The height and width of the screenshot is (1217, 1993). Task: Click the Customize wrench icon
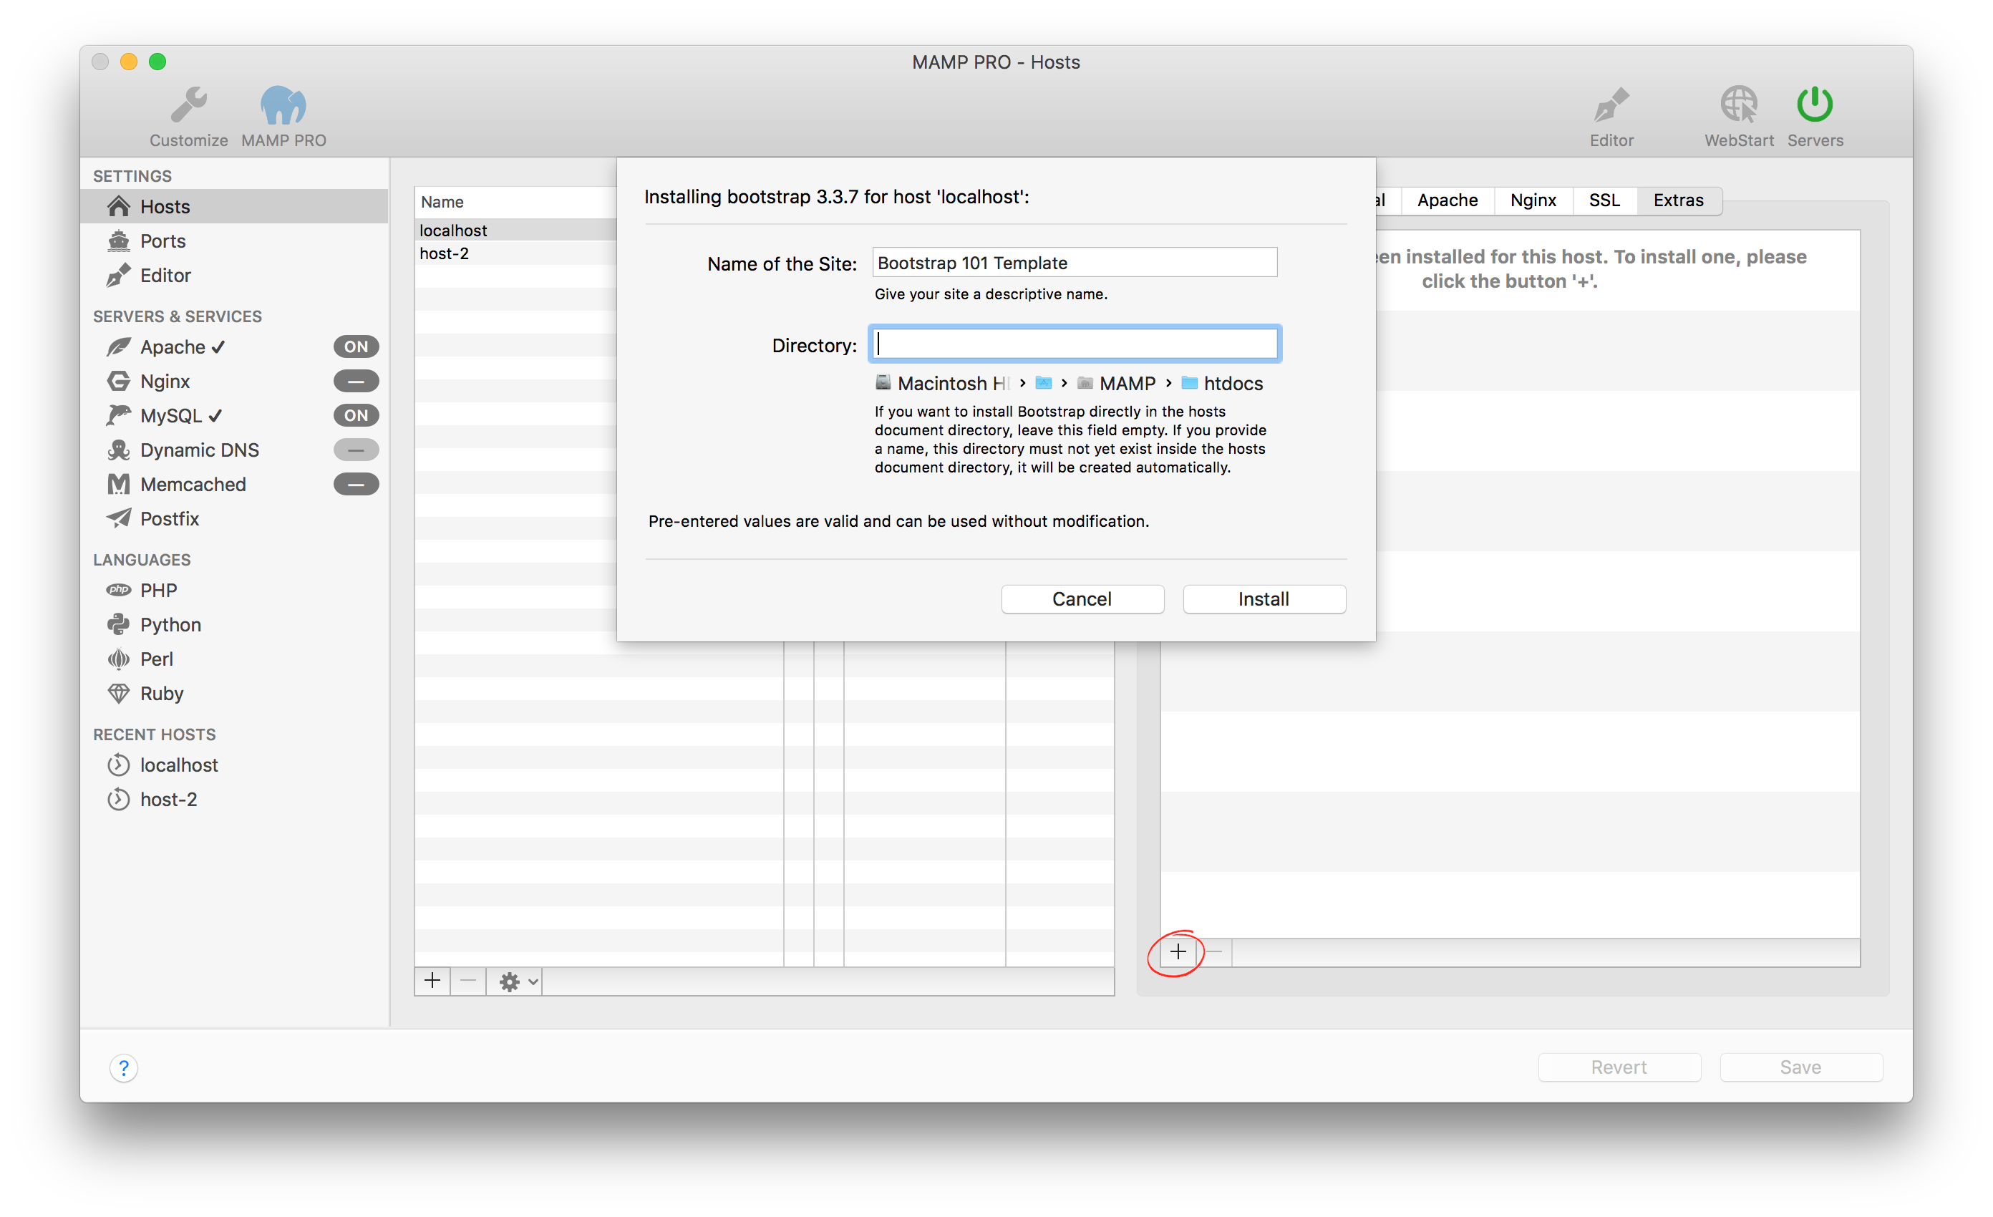click(188, 106)
